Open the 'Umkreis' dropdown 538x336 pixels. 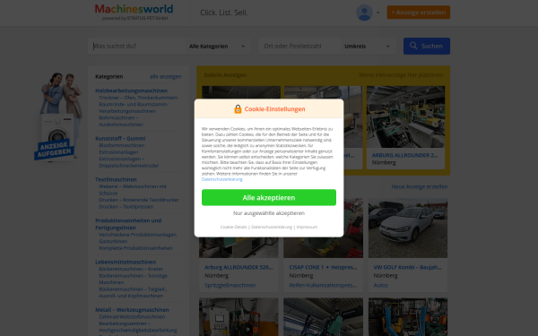click(x=368, y=47)
